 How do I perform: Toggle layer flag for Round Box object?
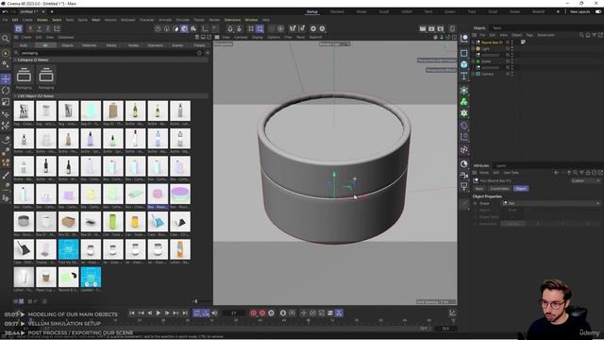pyautogui.click(x=508, y=42)
